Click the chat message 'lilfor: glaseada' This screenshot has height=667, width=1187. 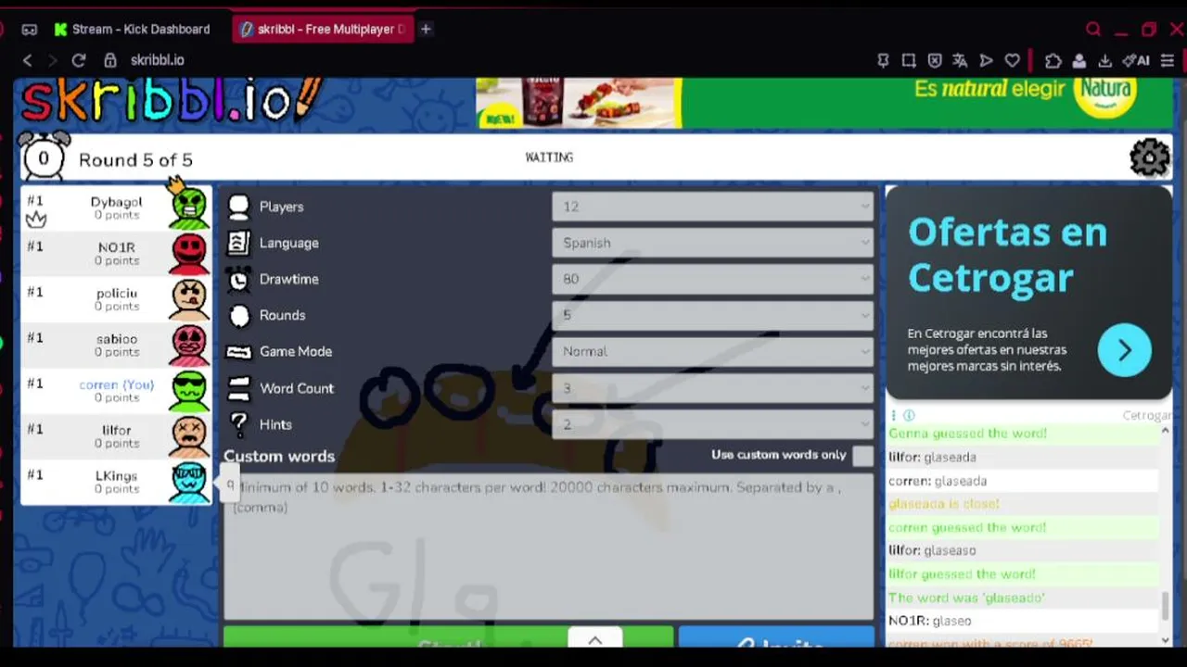[932, 457]
